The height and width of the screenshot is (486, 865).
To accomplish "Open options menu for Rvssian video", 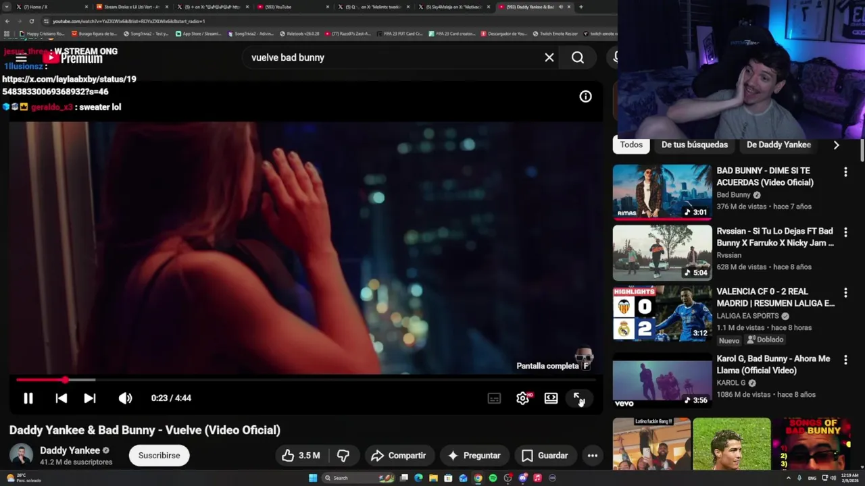I will click(x=845, y=232).
